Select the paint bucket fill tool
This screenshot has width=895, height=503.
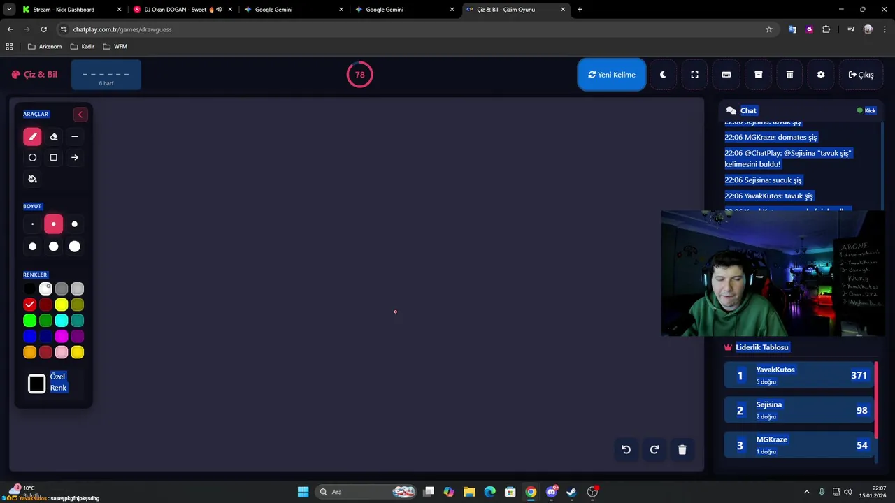(32, 179)
